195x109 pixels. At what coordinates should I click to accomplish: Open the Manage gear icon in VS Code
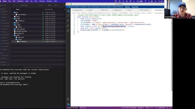[68, 104]
